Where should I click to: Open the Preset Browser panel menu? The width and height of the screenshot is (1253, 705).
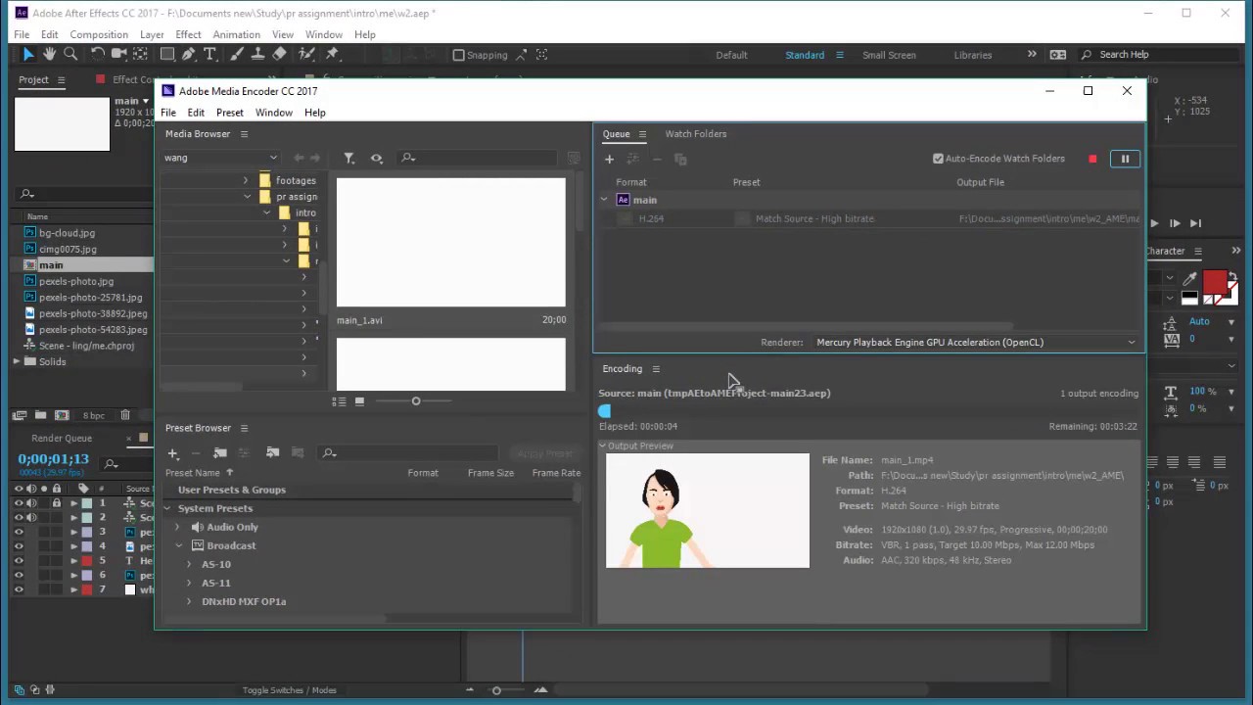point(244,428)
